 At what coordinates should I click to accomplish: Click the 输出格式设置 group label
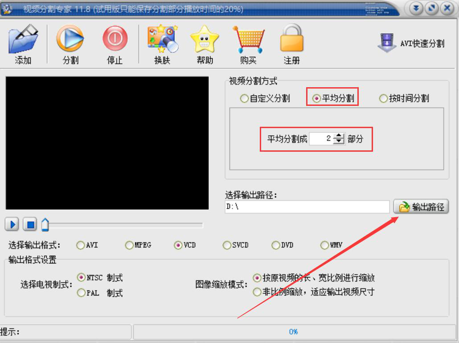pos(32,259)
